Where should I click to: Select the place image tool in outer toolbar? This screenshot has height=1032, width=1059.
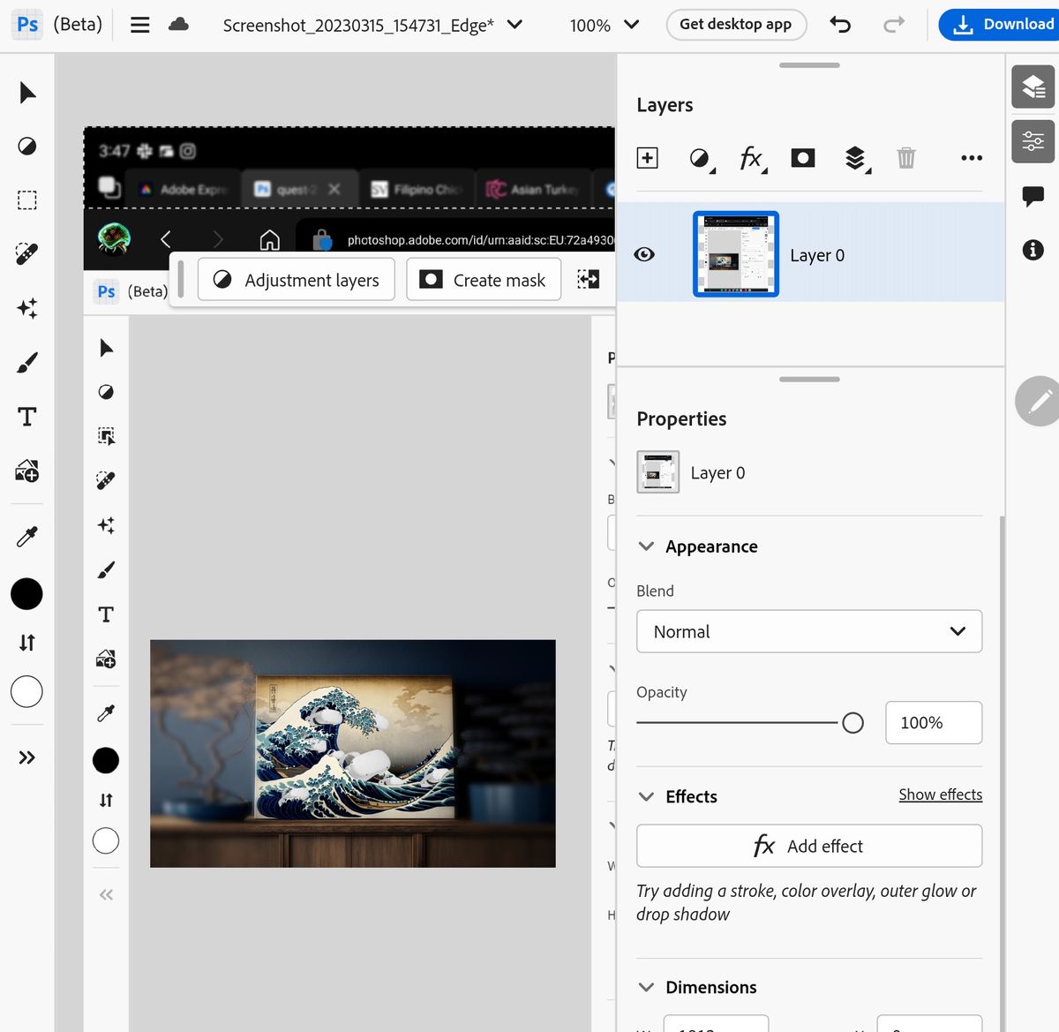pyautogui.click(x=27, y=471)
